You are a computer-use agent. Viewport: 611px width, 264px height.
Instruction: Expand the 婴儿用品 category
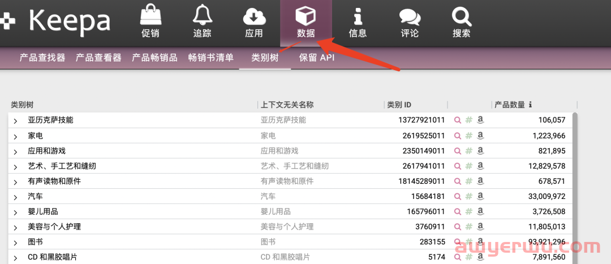pos(15,213)
